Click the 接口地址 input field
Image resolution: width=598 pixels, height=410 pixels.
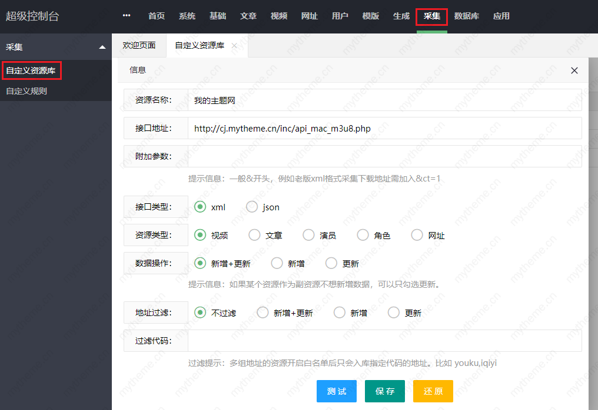coord(383,128)
